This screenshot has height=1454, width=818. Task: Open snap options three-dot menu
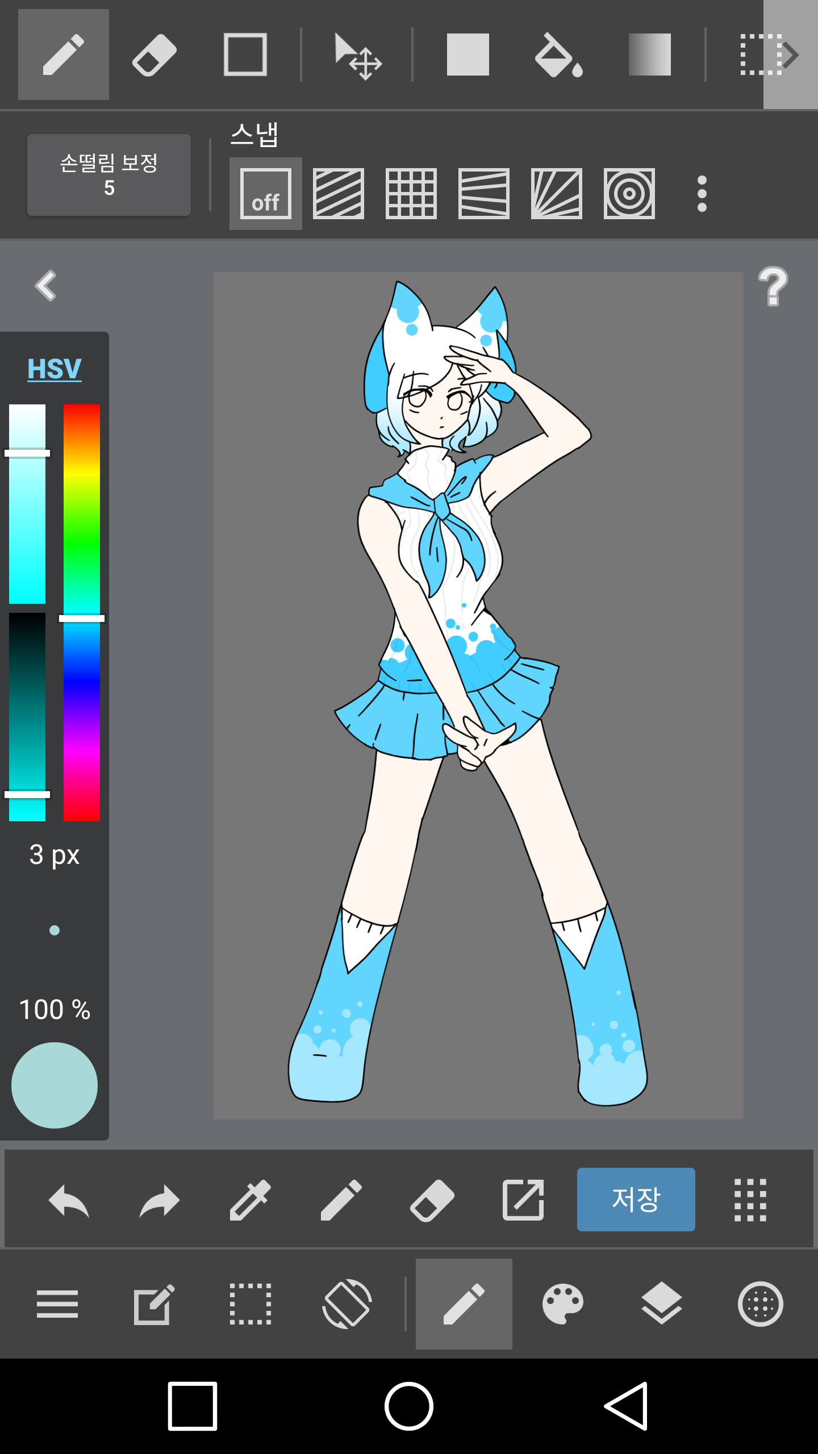point(702,194)
